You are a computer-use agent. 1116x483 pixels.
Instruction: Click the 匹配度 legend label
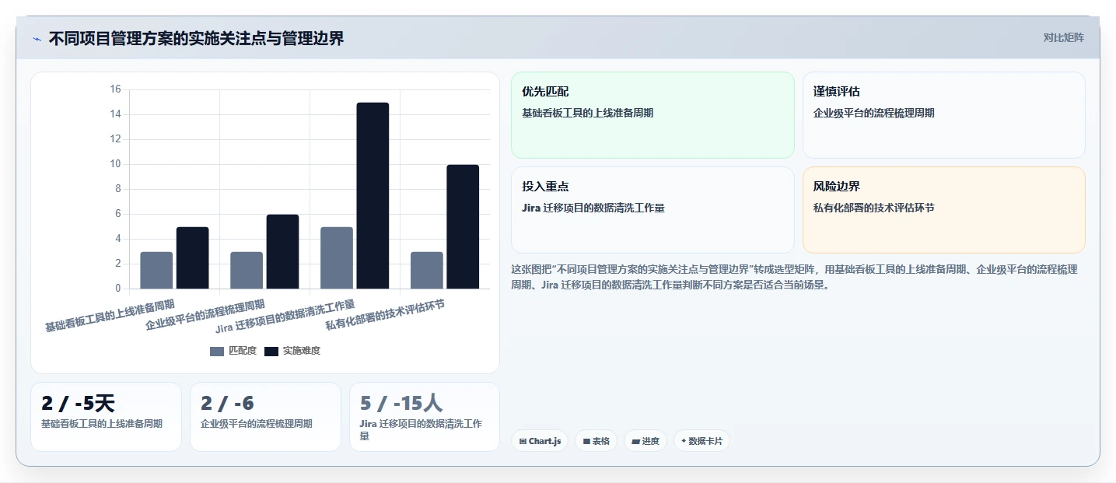(243, 352)
